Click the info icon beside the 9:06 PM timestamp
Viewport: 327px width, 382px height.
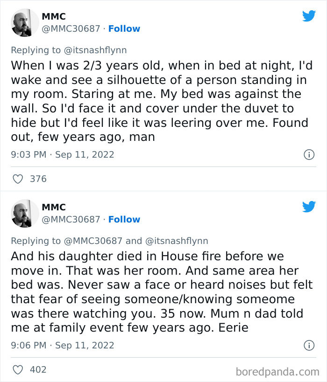(x=309, y=345)
